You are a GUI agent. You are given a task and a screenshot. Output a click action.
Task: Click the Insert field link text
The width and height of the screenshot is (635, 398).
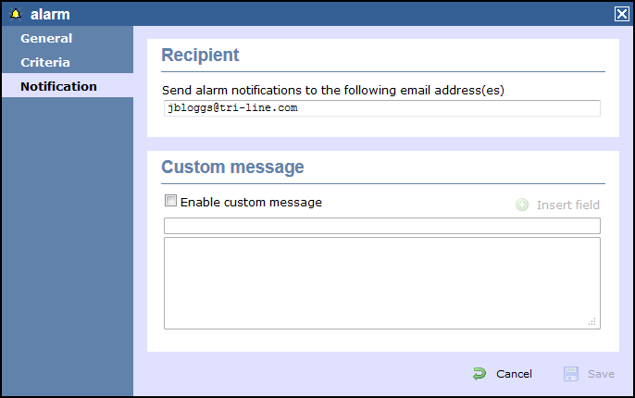[x=567, y=205]
